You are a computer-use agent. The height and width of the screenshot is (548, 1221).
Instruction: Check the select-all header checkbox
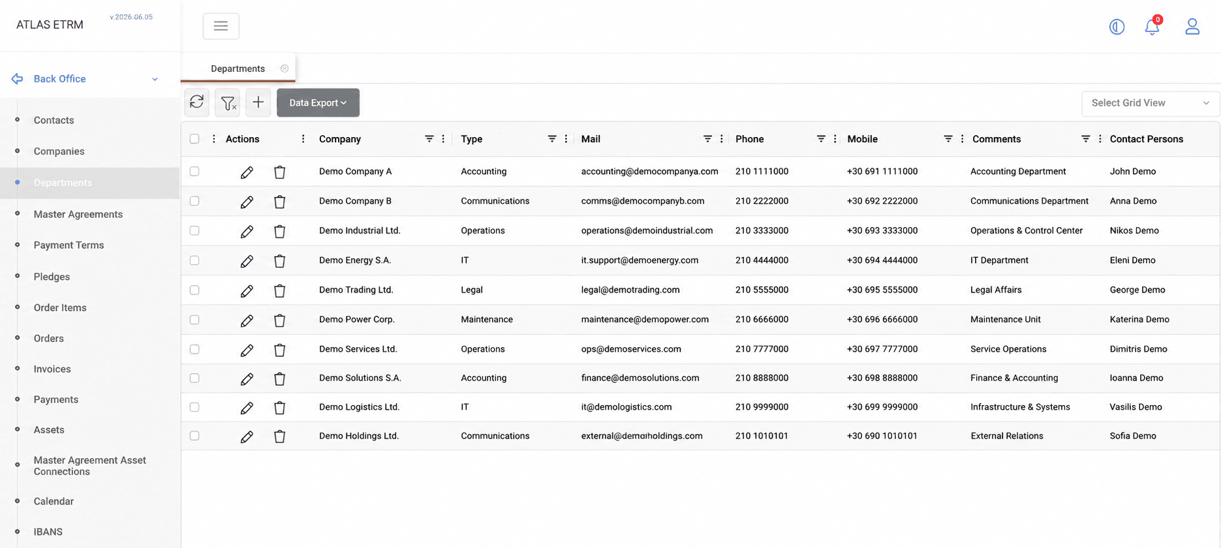[194, 139]
